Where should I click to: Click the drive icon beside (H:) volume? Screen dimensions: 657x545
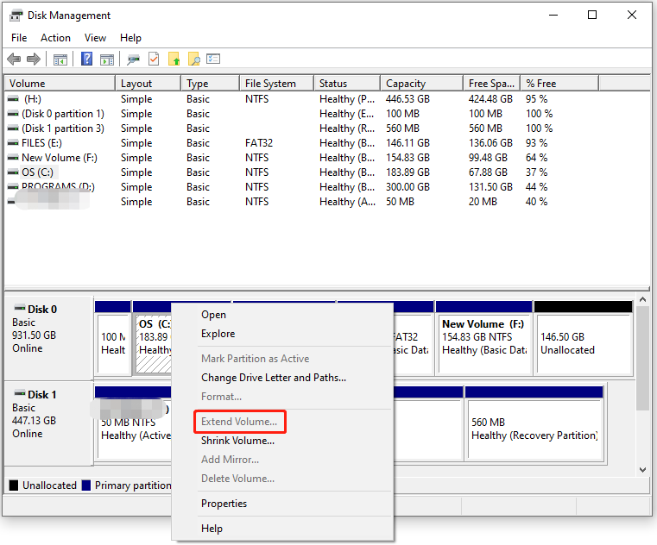click(x=13, y=99)
